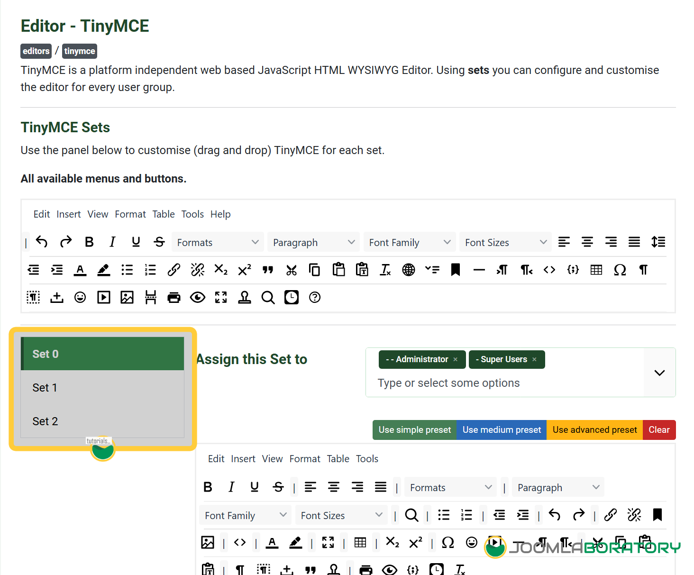The height and width of the screenshot is (575, 694).
Task: Click preview eye icon in available buttons panel
Action: (198, 297)
